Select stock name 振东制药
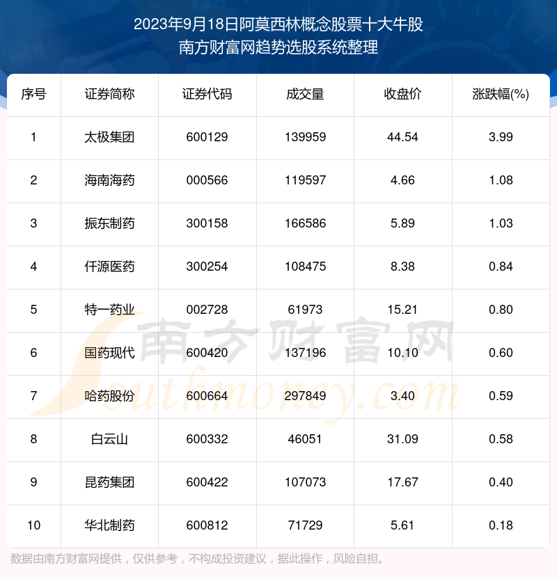The image size is (557, 579). (x=109, y=223)
